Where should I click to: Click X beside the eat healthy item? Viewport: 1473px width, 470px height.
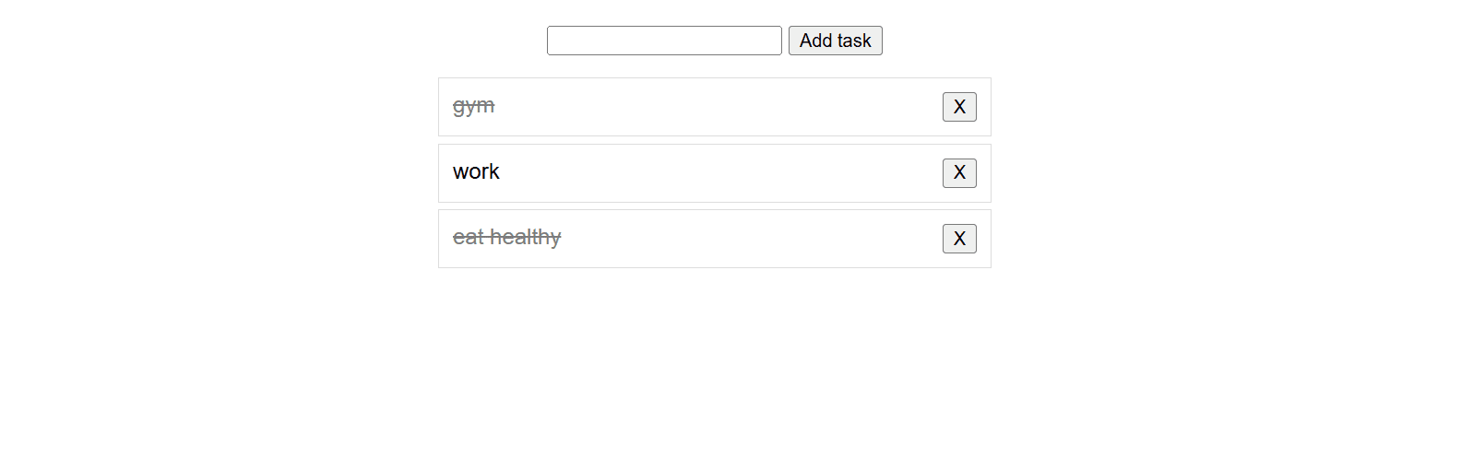click(959, 239)
